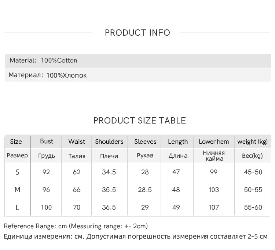This screenshot has width=275, height=250.
Task: Click the PRODUCT INFO heading
Action: 137,33
